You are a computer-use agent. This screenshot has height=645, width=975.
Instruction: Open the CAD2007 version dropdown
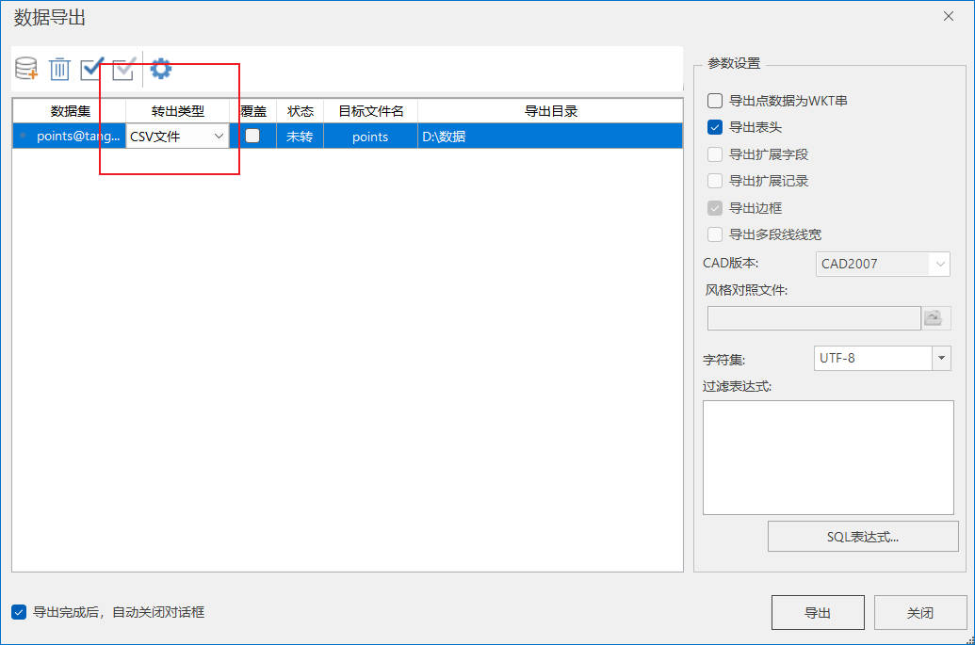941,264
